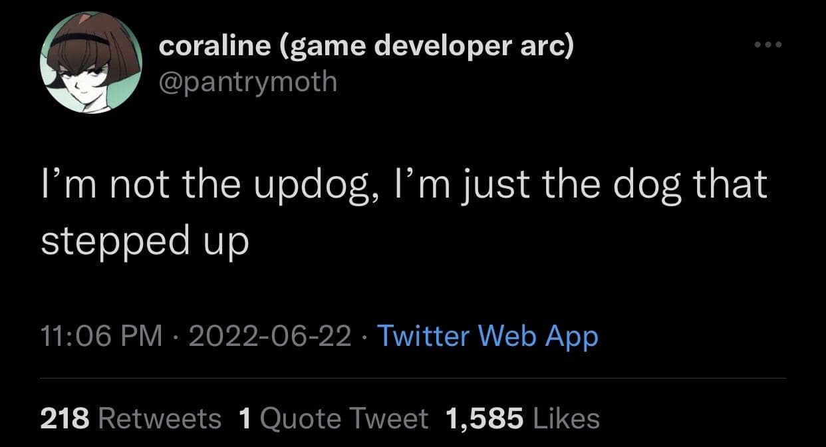Click the 1 quote tweet count
The width and height of the screenshot is (826, 447).
coord(244,418)
